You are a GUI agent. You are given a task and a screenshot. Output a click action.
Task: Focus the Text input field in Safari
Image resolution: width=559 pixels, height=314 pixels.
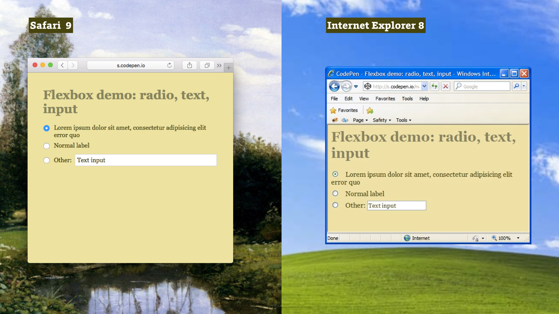(x=146, y=160)
